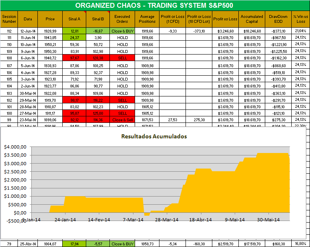Viewport: 310px width, 247px height.
Task: Select the Data column header
Action: 28,19
